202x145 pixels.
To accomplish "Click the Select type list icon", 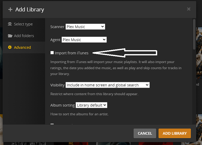I will 10,24.
